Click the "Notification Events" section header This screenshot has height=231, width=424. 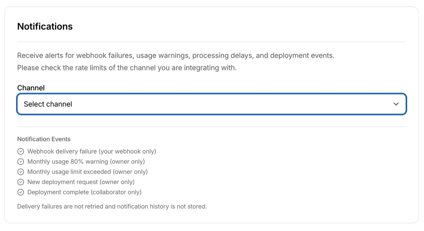point(43,139)
